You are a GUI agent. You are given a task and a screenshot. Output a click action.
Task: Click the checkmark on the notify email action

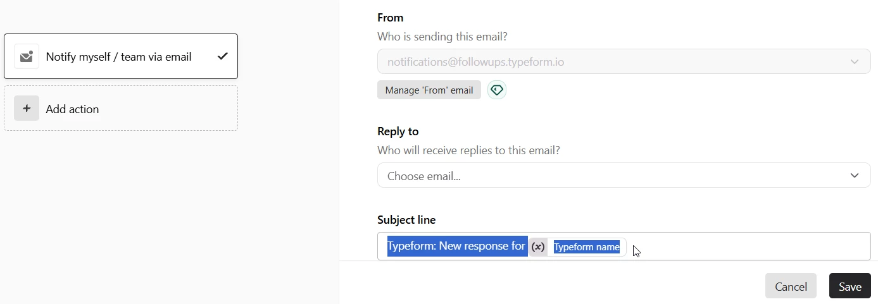[x=222, y=56]
